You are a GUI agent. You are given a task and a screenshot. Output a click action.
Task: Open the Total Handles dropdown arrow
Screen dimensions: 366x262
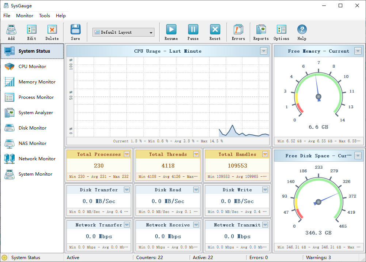coord(265,154)
